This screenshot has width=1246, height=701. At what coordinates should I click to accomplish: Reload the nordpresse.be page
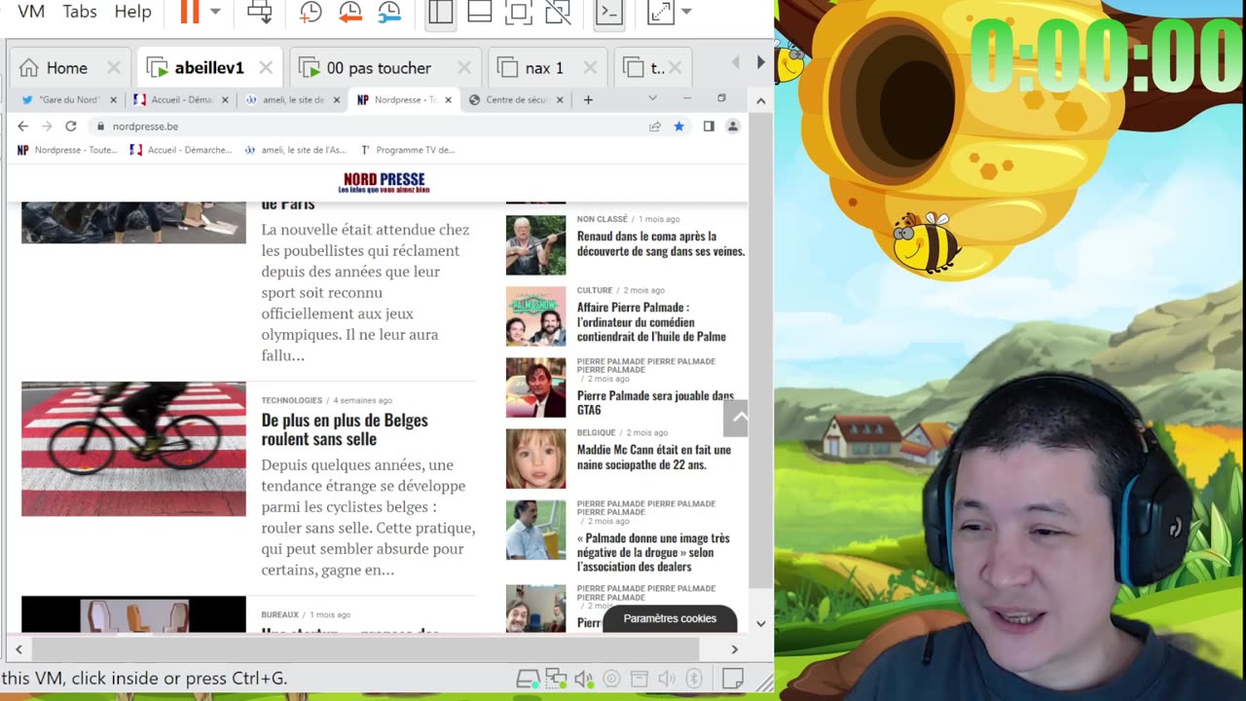pos(70,127)
